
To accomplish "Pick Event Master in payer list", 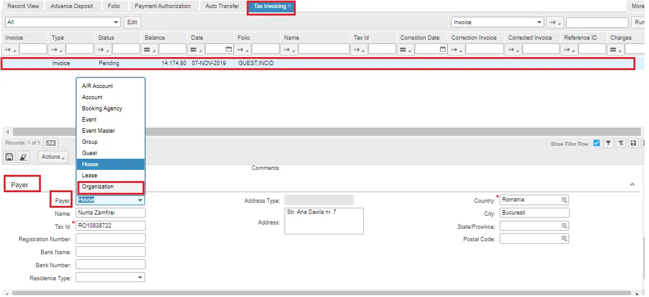I will [110, 130].
